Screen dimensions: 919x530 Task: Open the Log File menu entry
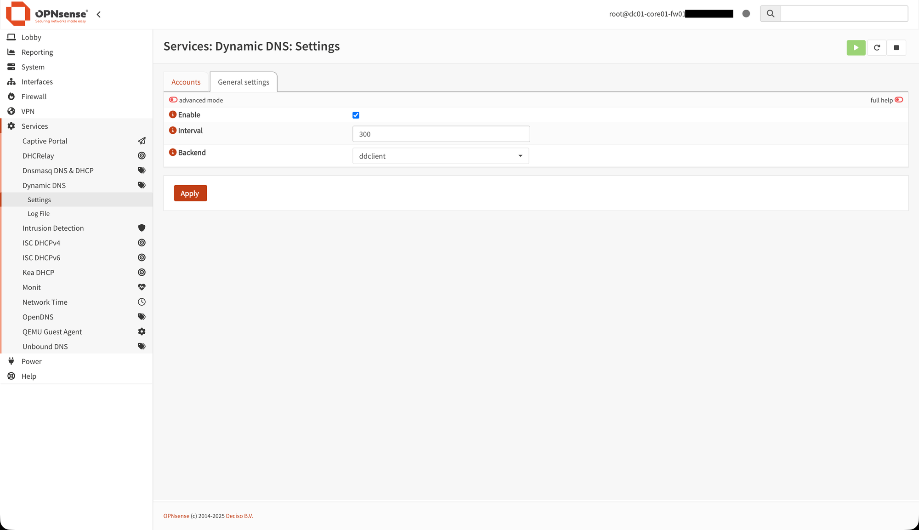(x=38, y=213)
